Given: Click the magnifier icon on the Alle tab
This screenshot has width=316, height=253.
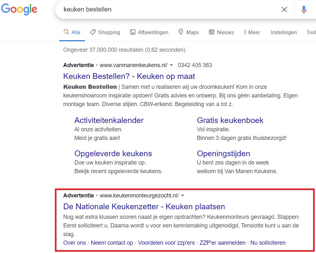Looking at the screenshot, I should click(x=66, y=32).
